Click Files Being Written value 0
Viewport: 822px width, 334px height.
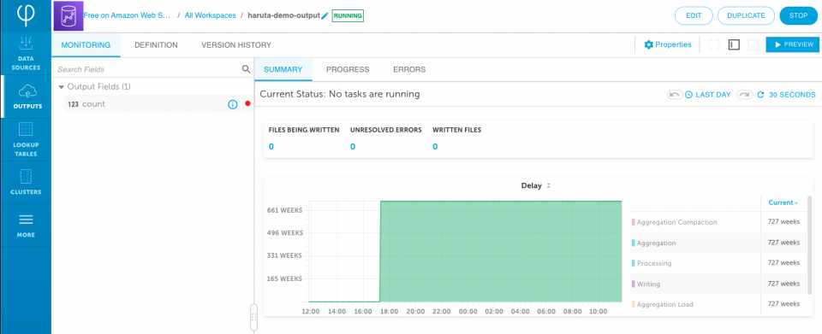pos(271,147)
